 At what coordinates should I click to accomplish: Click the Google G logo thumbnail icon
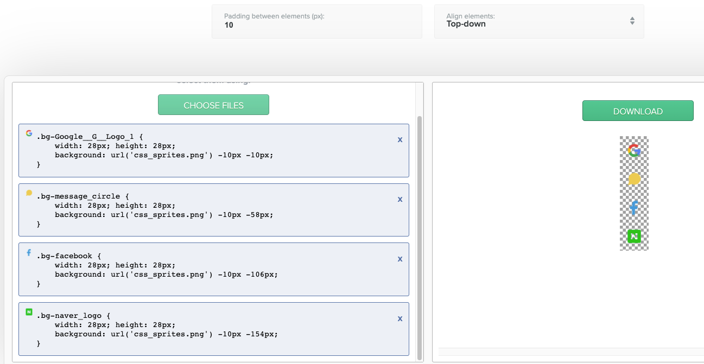29,133
